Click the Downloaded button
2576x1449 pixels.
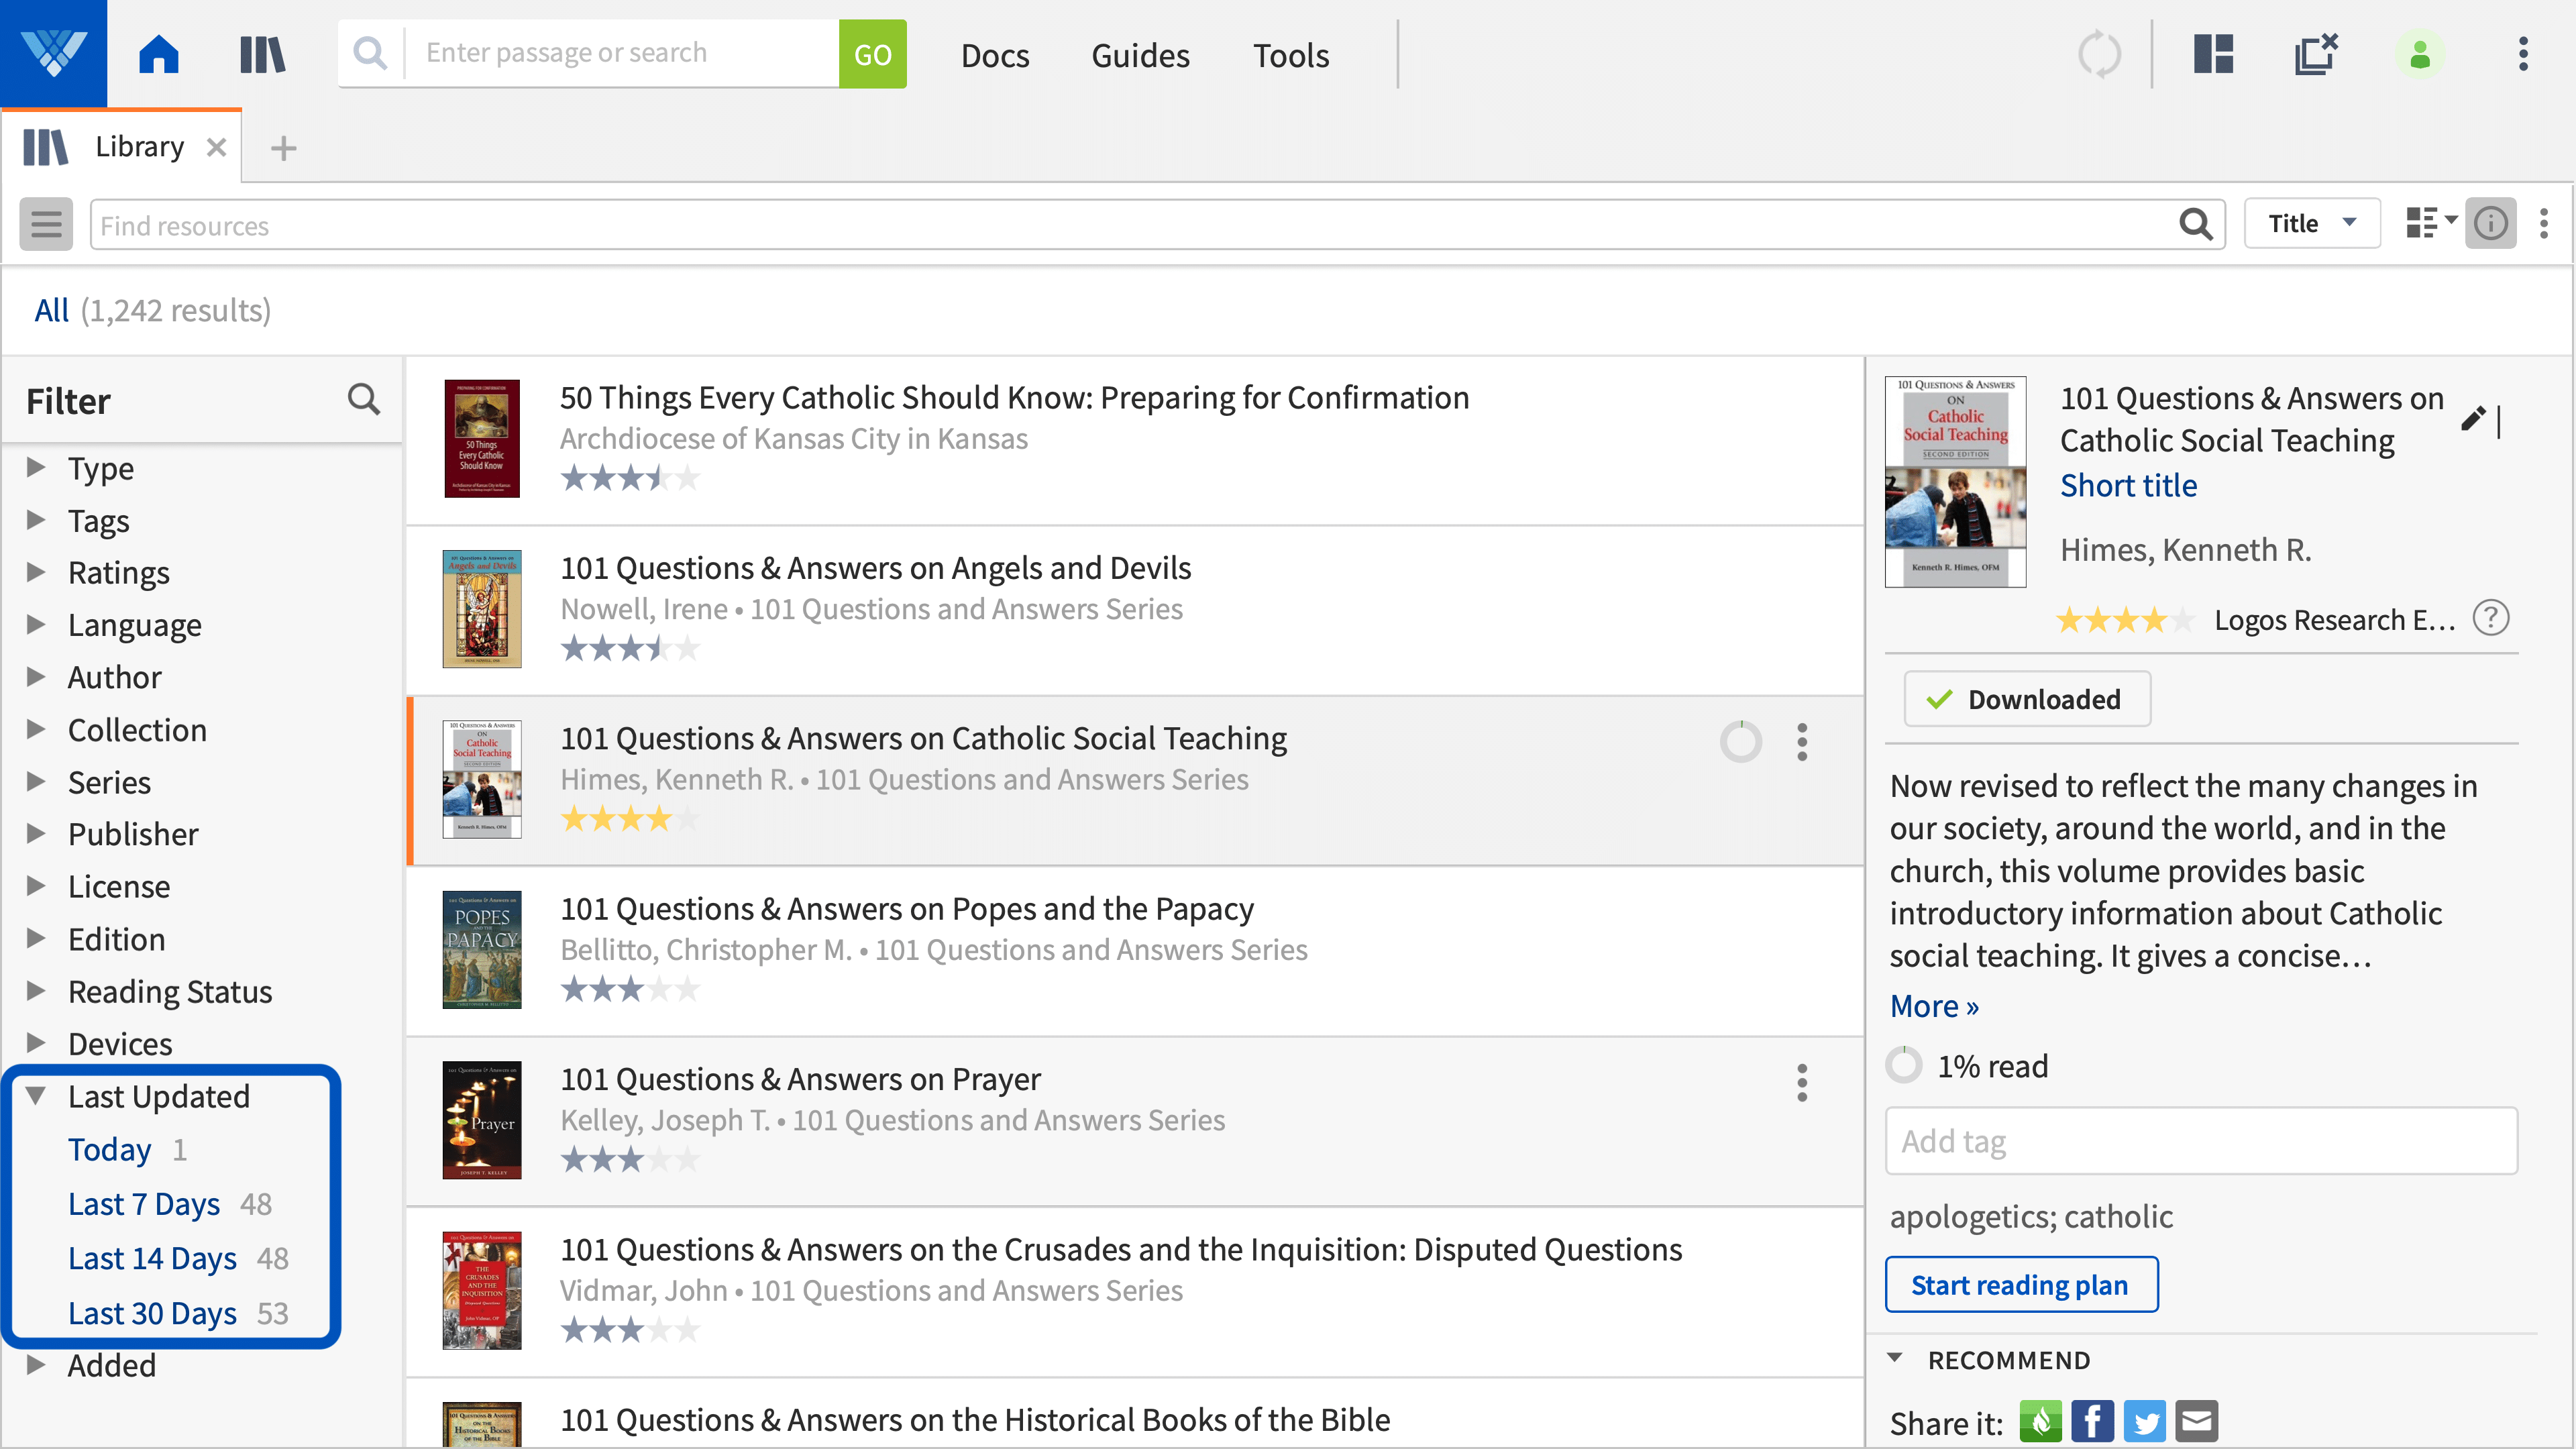pos(2027,699)
